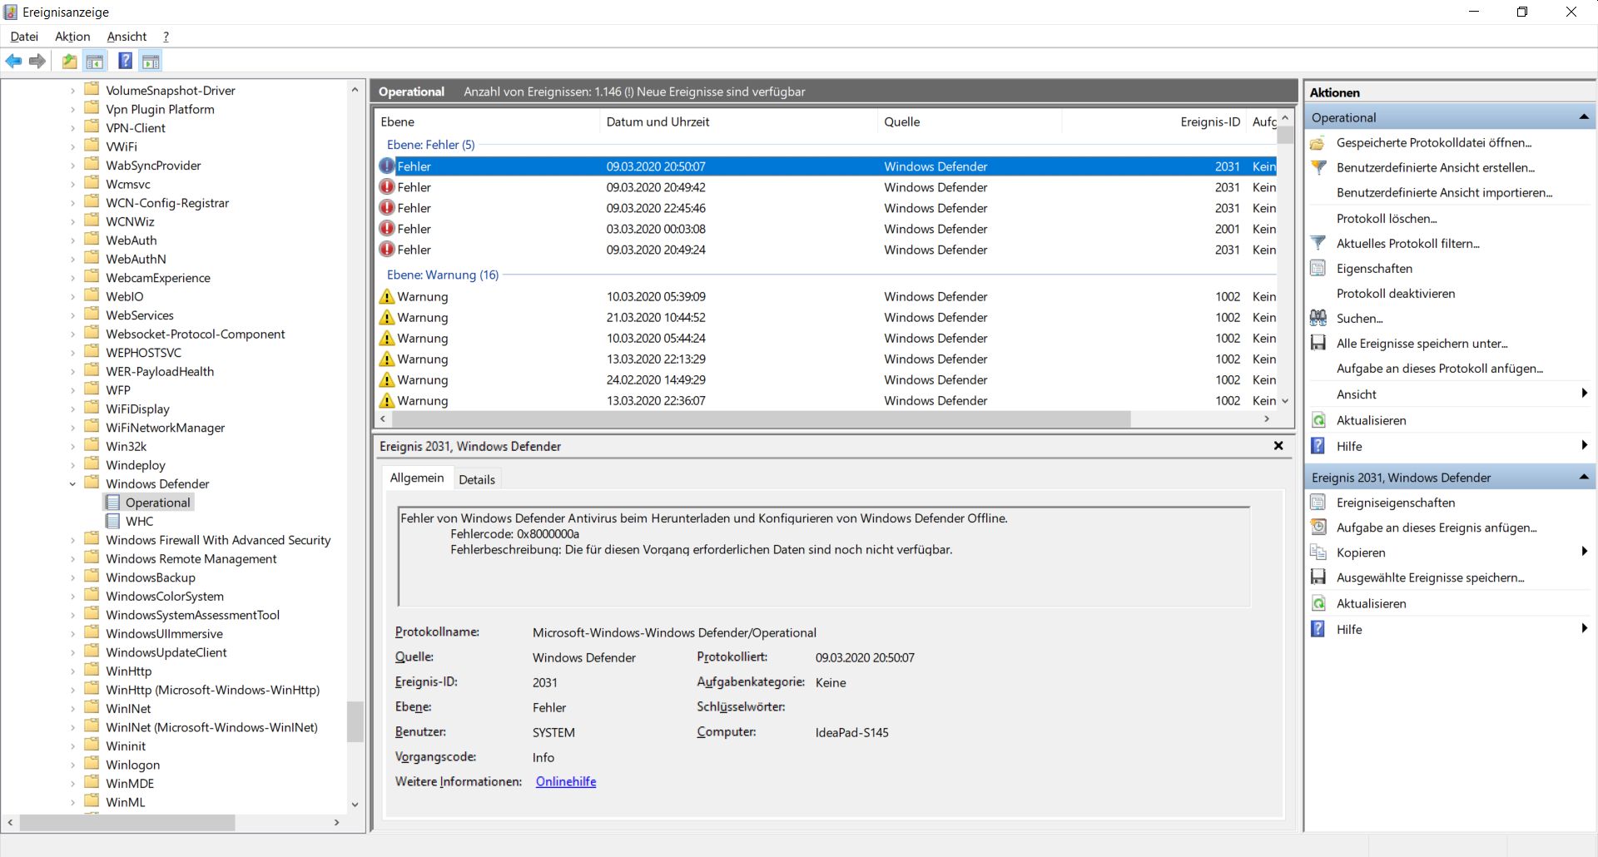The height and width of the screenshot is (857, 1598).
Task: Click the upper Aktualisieren refresh icon
Action: [x=1318, y=420]
